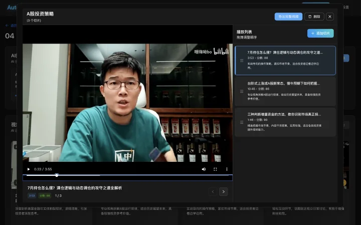Image resolution: width=361 pixels, height=225 pixels.
Task: Mute the video volume speaker icon
Action: [204, 169]
